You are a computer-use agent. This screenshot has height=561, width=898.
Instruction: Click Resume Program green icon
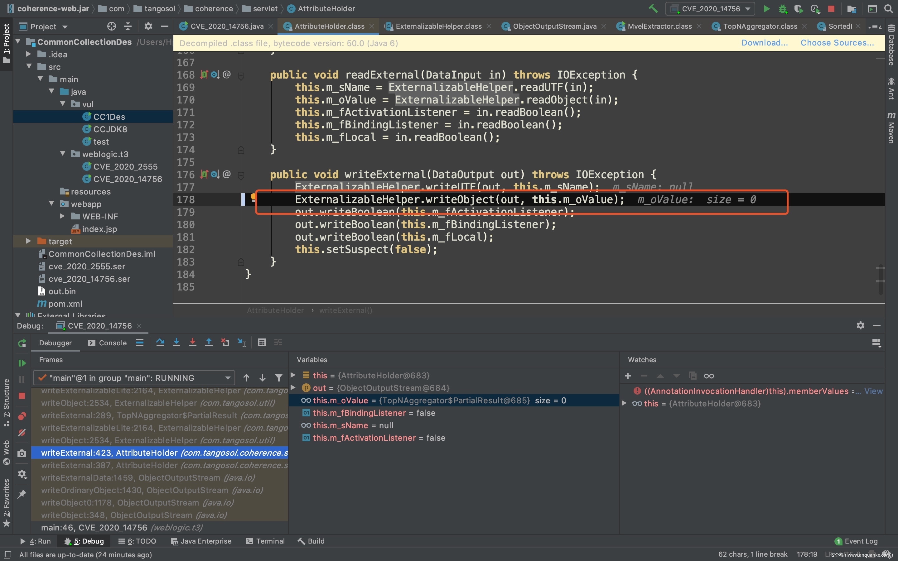click(x=22, y=363)
